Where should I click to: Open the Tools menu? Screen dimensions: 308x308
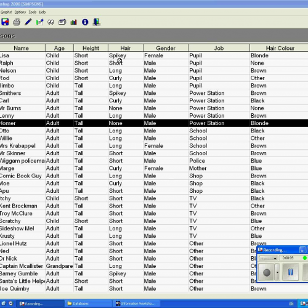tap(33, 12)
